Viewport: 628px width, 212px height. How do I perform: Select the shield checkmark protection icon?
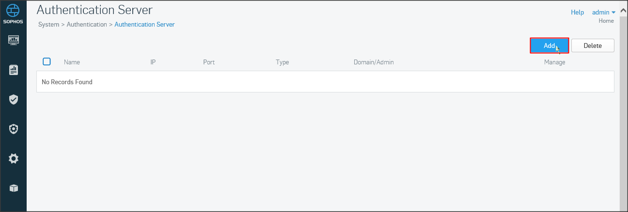pos(14,100)
